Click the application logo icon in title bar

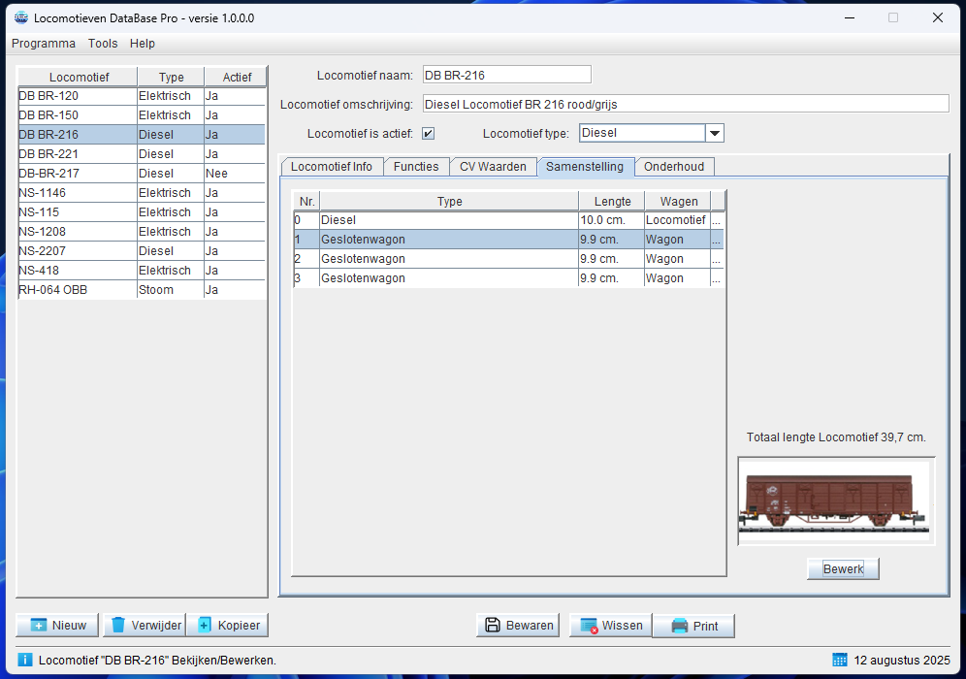pyautogui.click(x=21, y=17)
